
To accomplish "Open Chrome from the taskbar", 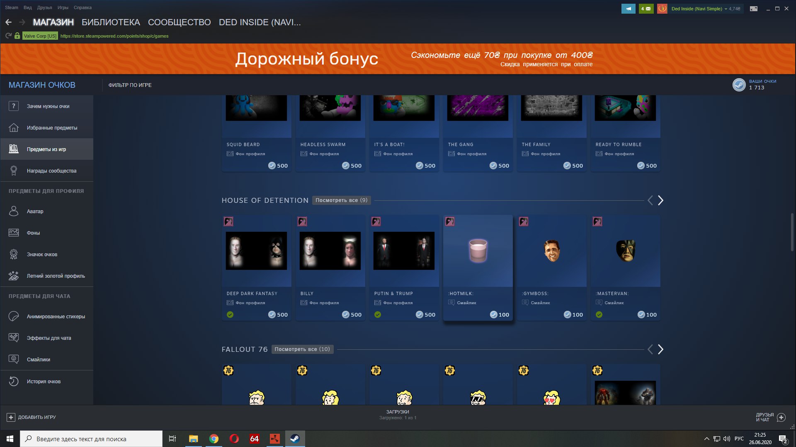I will coord(214,439).
